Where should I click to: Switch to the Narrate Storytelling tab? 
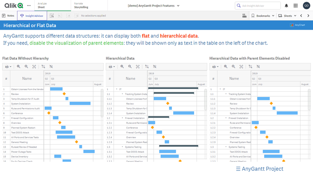[x=81, y=5]
